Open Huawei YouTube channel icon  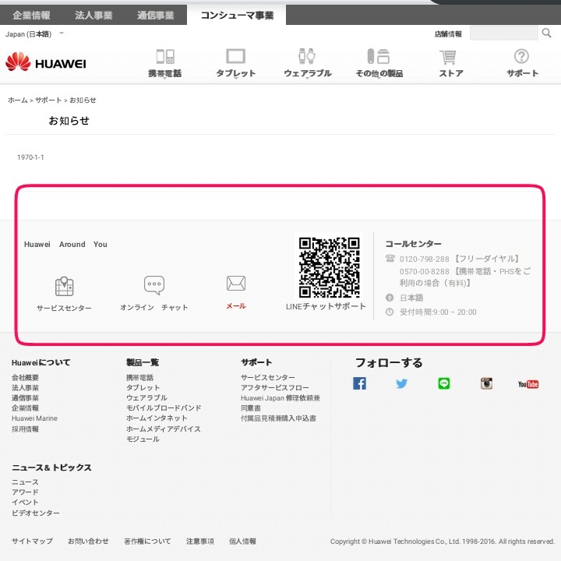coord(528,384)
